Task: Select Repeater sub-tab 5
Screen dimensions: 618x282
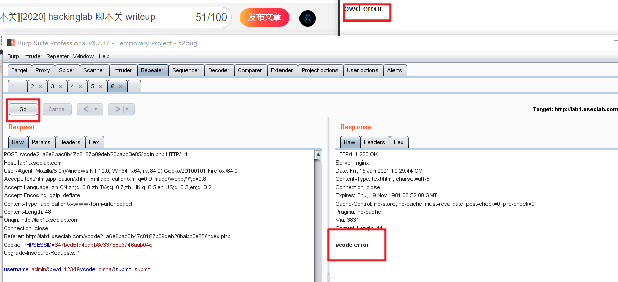Action: [x=92, y=86]
